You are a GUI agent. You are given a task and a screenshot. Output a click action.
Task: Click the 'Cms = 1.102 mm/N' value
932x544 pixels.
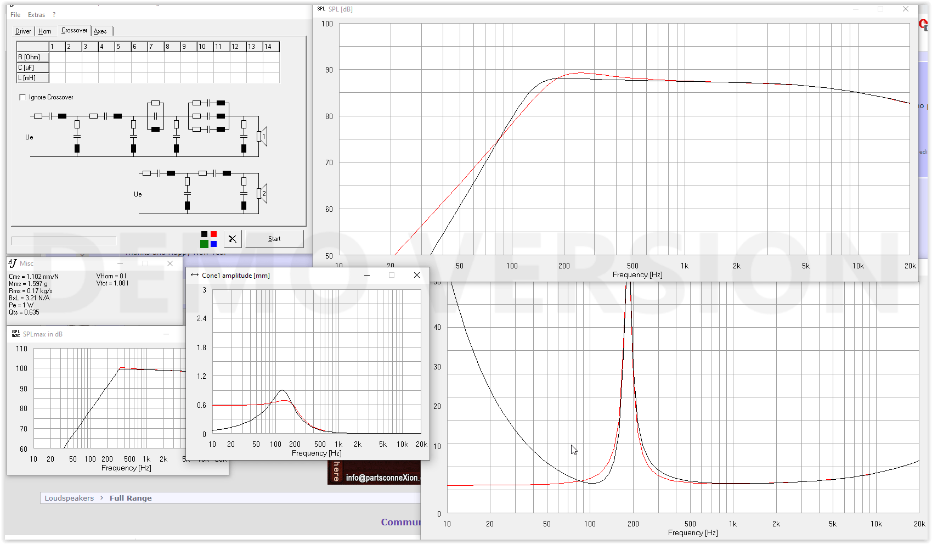click(33, 277)
